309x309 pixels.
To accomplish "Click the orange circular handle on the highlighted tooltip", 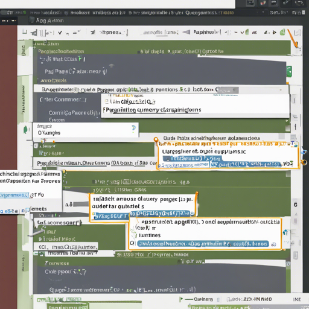I will 156,139.
